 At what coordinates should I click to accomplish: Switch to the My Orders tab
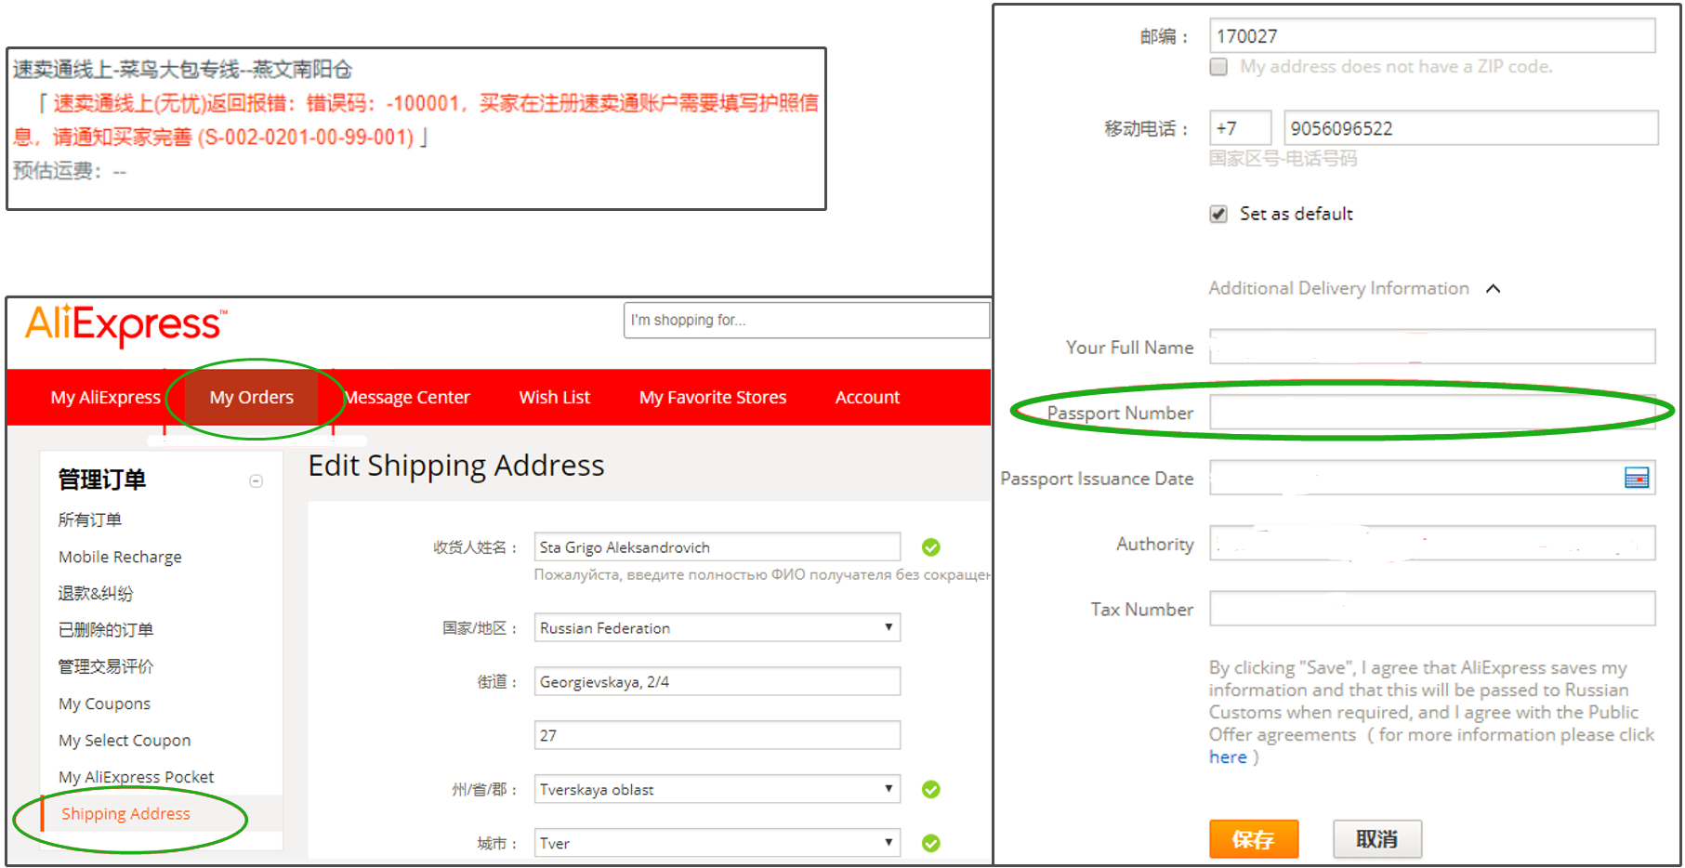tap(251, 397)
